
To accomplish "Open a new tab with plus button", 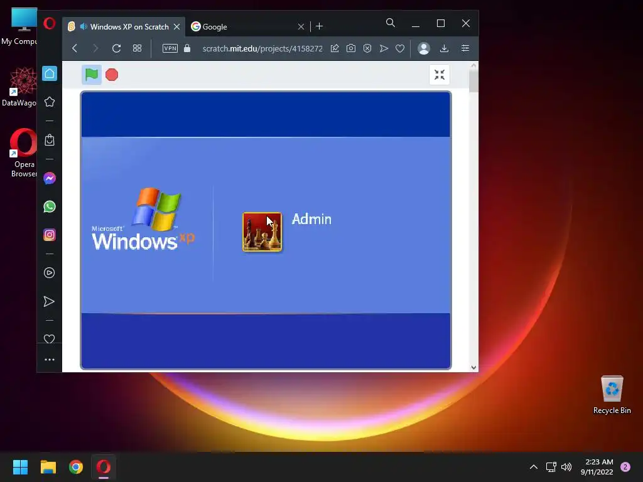I will tap(320, 26).
